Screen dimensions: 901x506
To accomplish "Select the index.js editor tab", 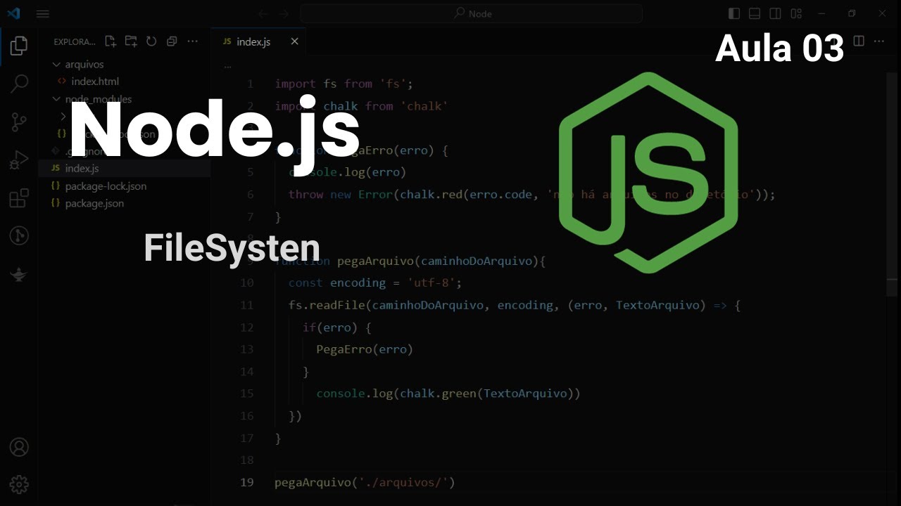I will [x=258, y=41].
